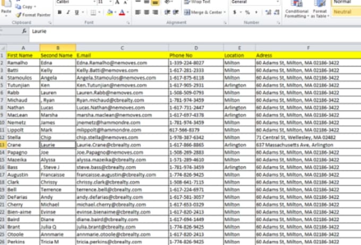
Task: Click cell 'tricia.perkins@cbrealty.com'
Action: point(122,242)
